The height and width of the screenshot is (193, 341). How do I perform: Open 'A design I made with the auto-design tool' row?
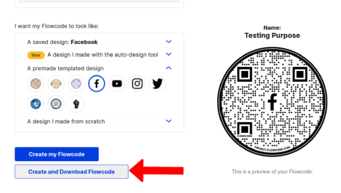pos(99,55)
